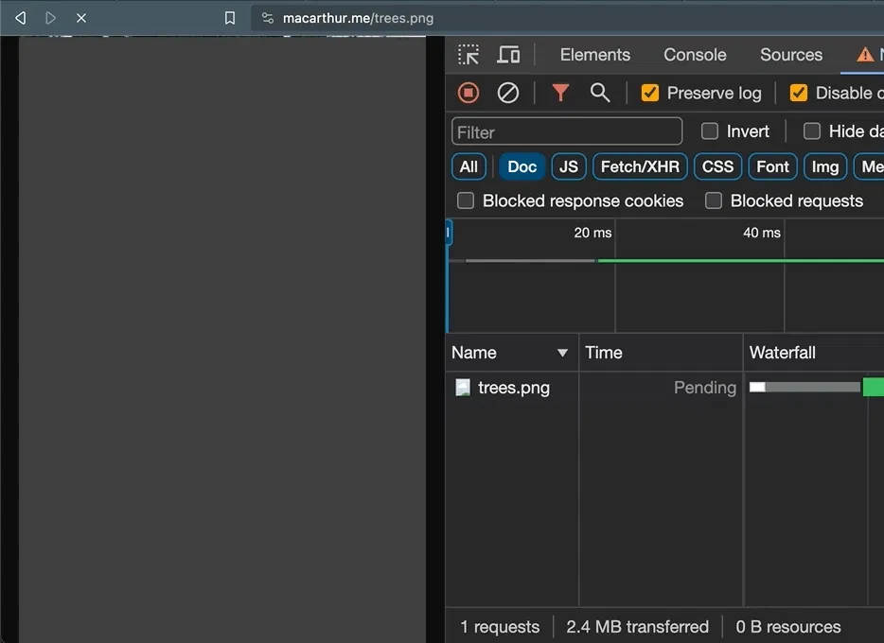Filter requests by CSS type

(717, 166)
